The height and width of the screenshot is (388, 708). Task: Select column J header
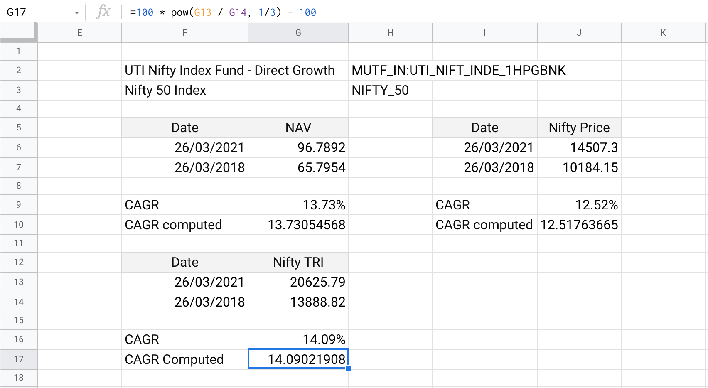pos(579,33)
